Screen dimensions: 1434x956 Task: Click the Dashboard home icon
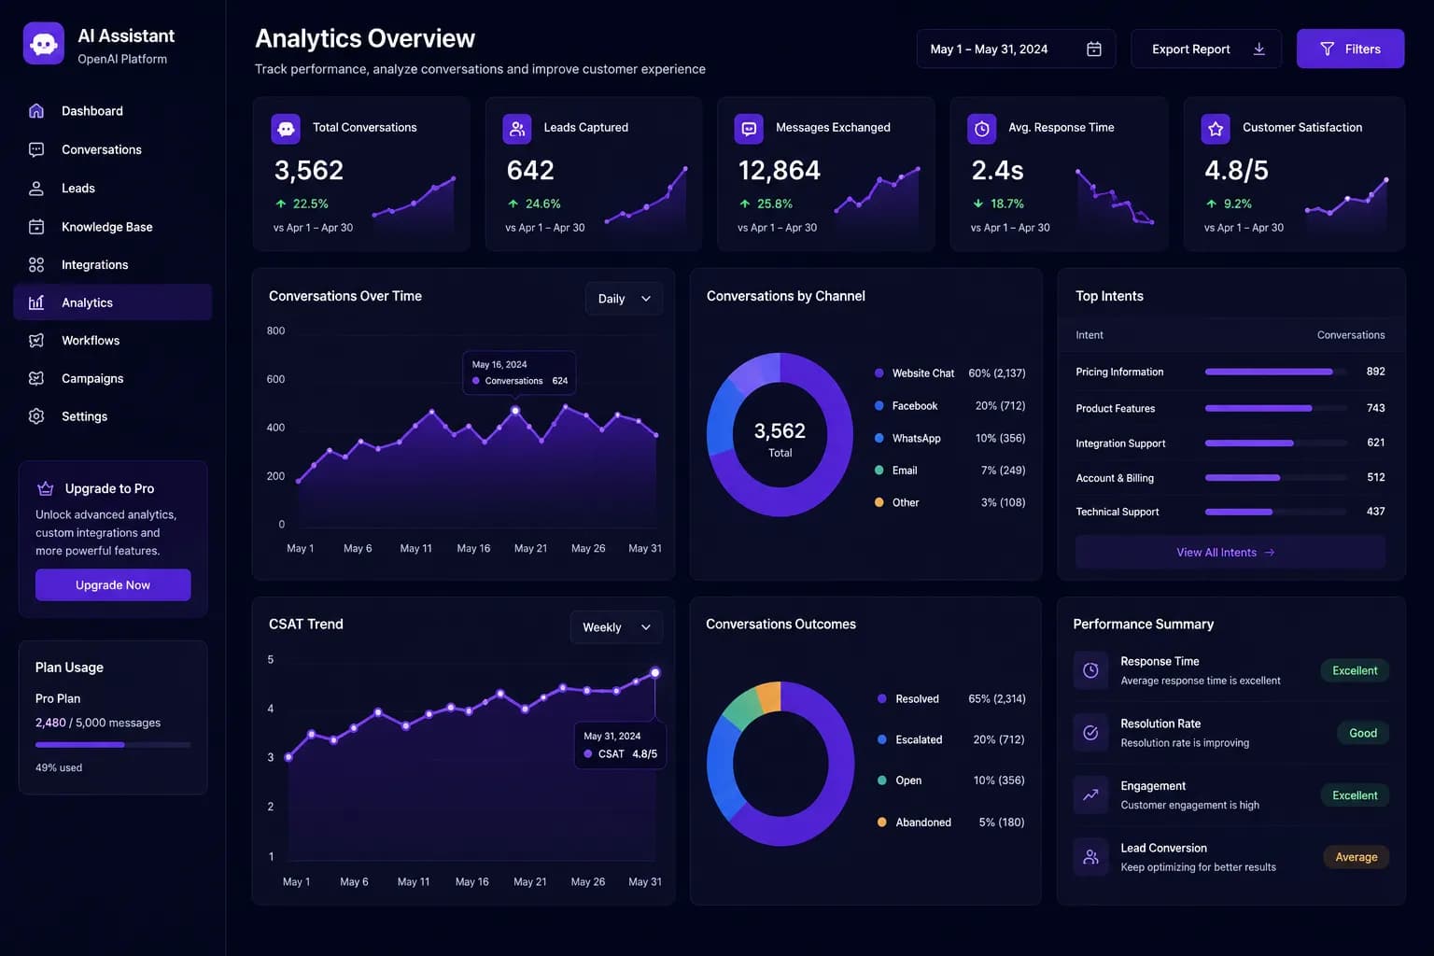[x=36, y=111]
